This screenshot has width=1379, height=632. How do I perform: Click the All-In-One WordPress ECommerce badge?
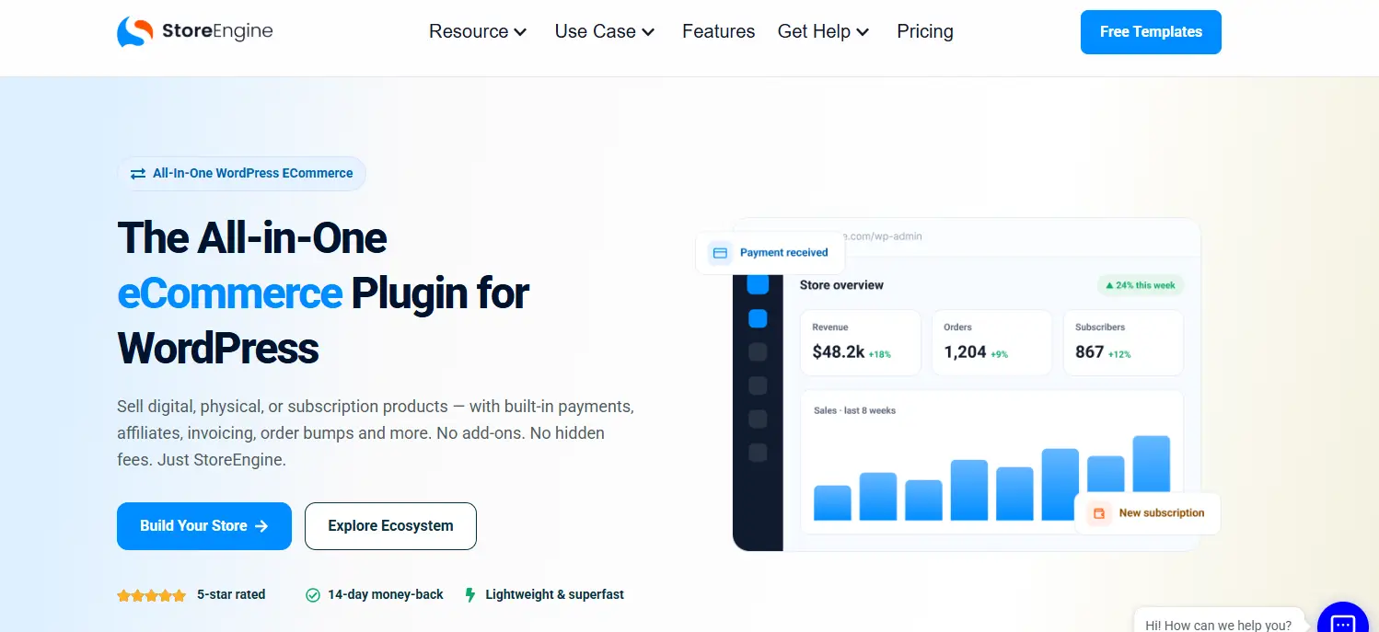pos(241,173)
